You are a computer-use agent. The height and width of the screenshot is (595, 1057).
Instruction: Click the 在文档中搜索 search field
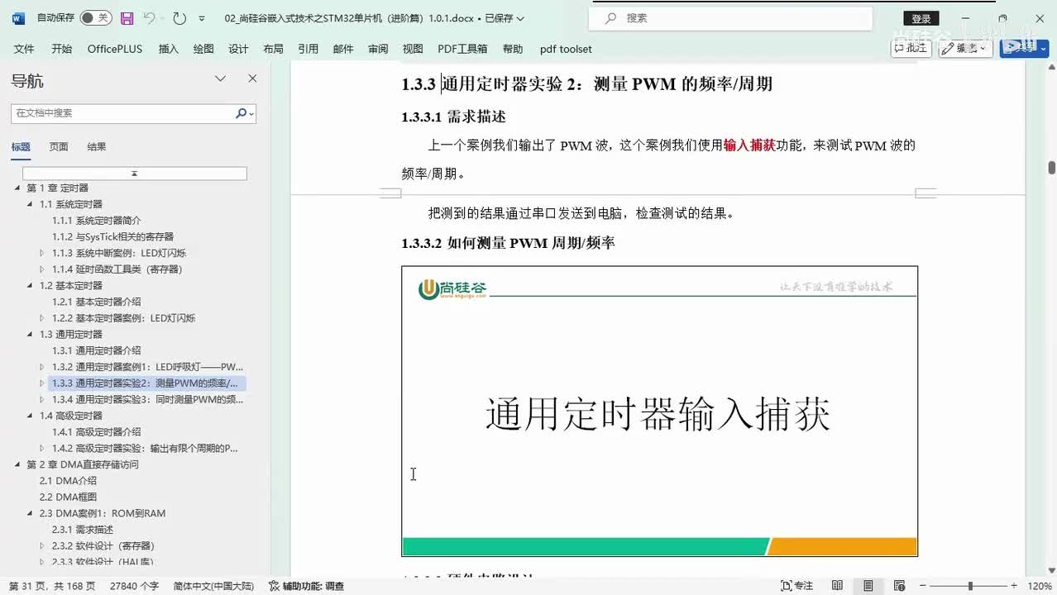[x=123, y=113]
